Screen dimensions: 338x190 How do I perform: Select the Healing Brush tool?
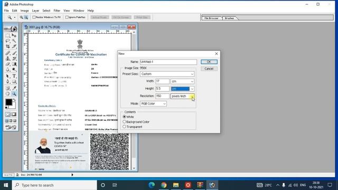coord(8,53)
